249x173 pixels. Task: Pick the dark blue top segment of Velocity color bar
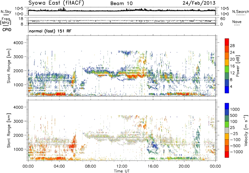pyautogui.click(x=227, y=106)
